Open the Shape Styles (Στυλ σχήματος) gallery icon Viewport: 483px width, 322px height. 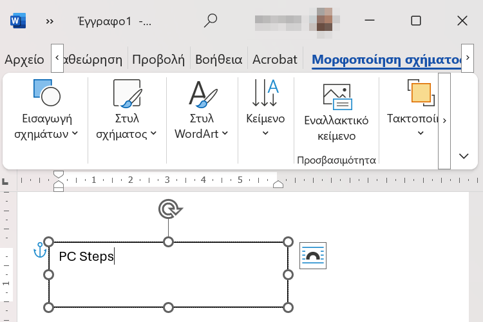(126, 93)
